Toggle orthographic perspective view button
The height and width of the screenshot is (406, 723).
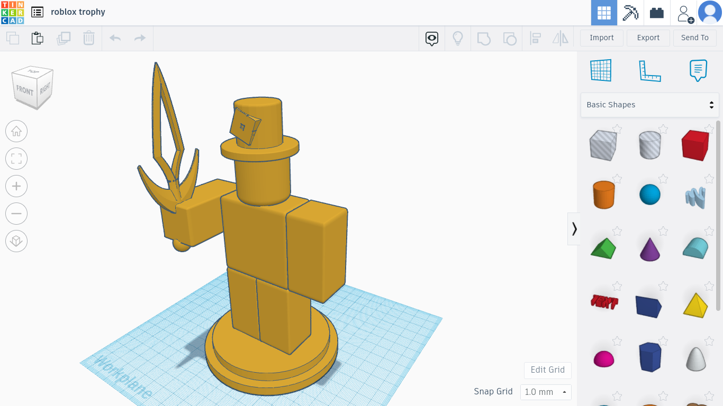(x=16, y=241)
